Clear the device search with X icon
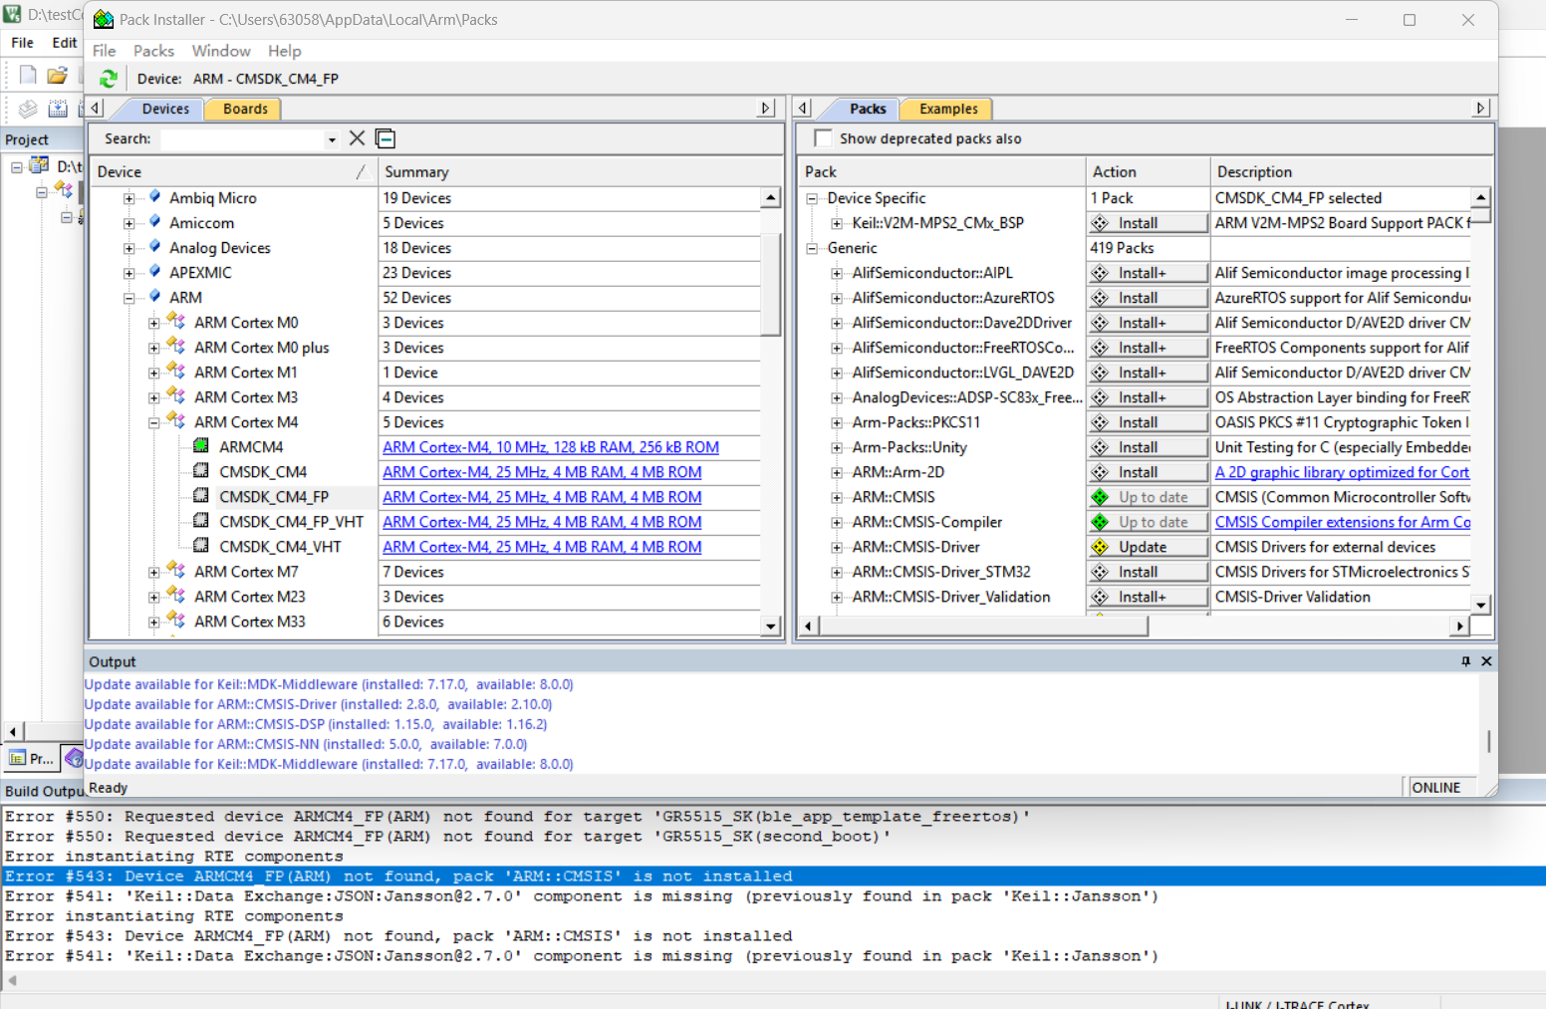Screen dimensions: 1546x1009 click(x=357, y=138)
